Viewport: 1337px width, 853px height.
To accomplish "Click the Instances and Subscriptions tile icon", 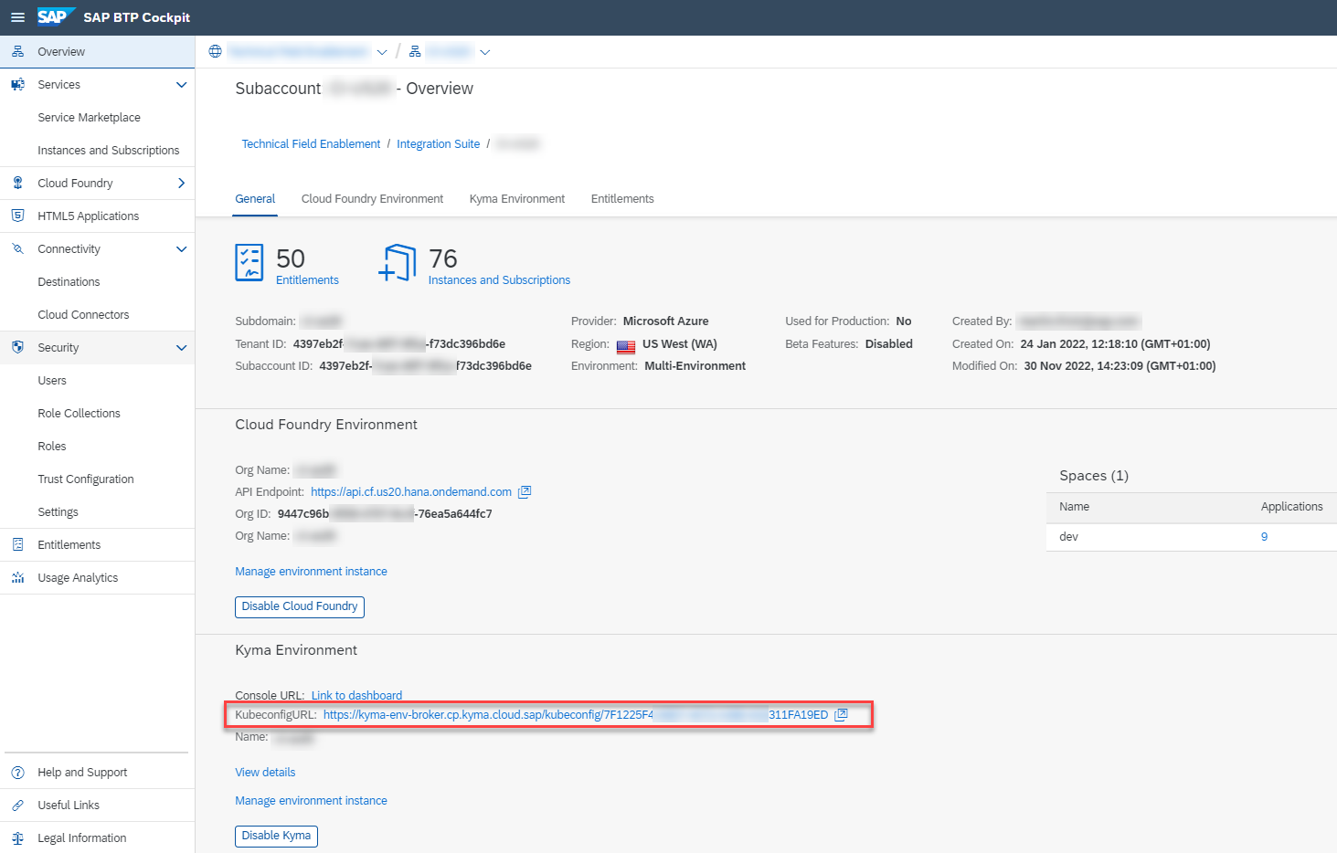I will 398,262.
